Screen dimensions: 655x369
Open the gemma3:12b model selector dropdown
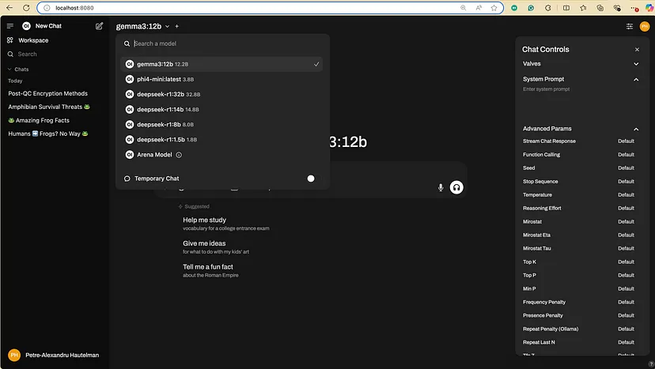click(143, 26)
